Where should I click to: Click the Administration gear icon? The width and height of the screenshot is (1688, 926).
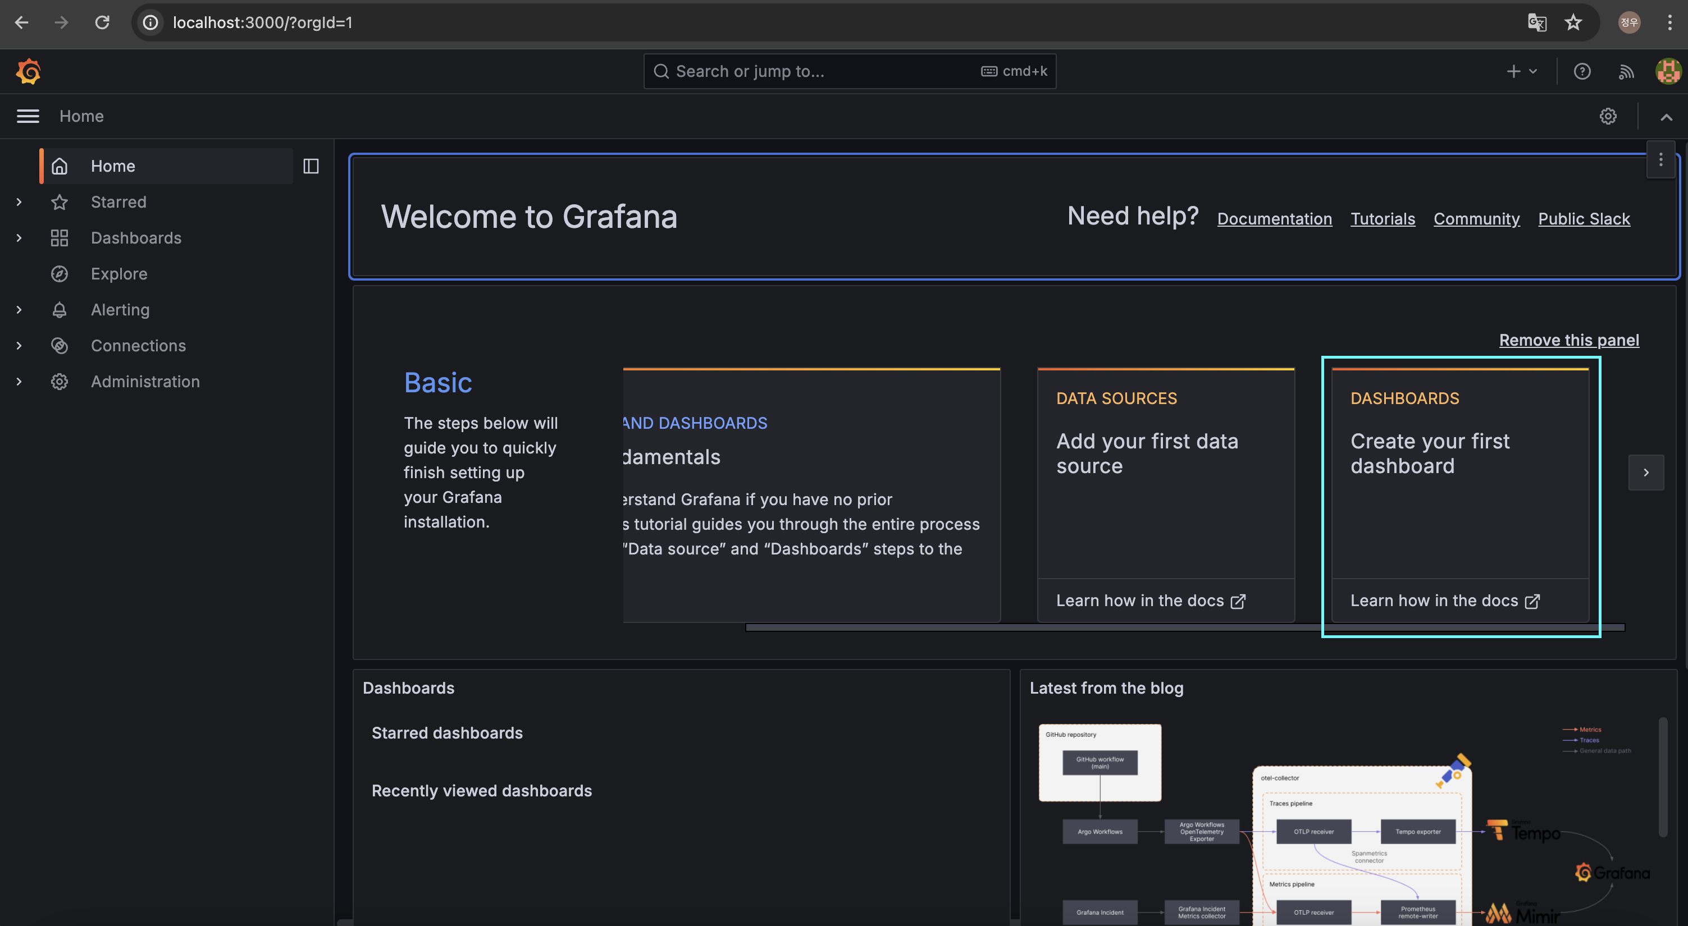click(x=60, y=382)
